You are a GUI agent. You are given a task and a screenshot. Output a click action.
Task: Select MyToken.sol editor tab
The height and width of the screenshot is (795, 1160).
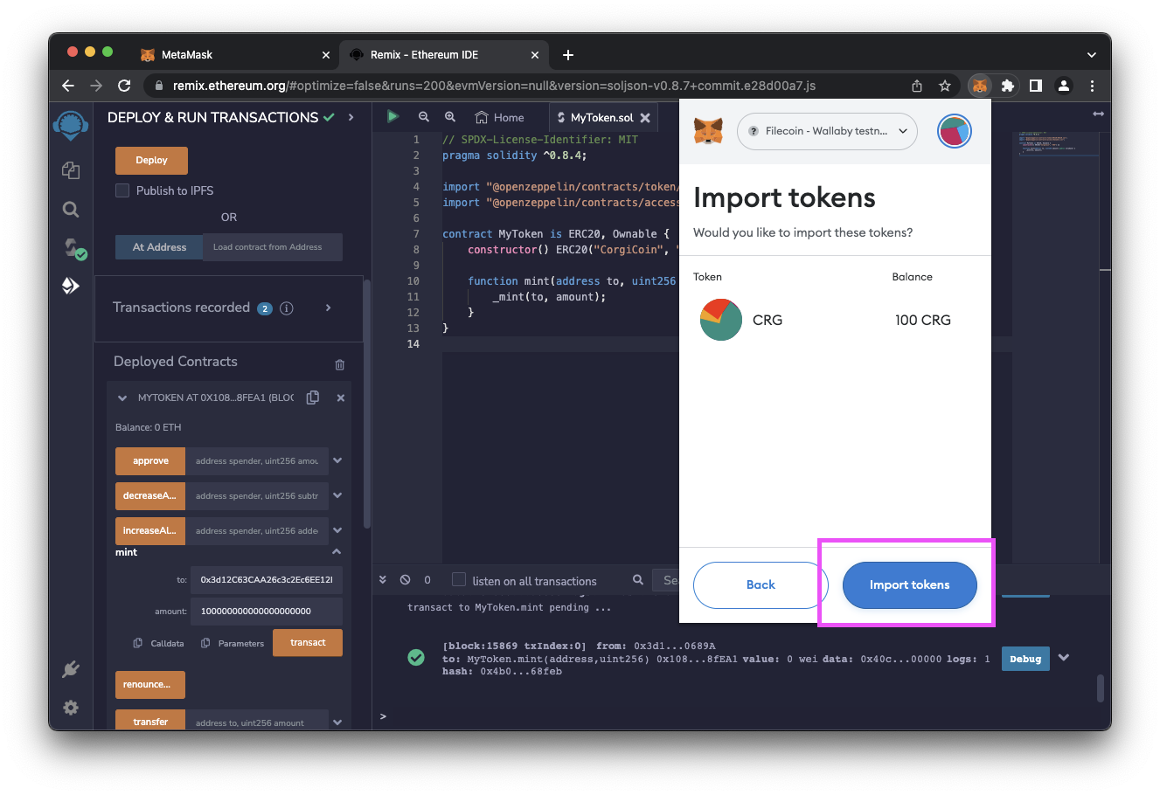click(x=602, y=117)
